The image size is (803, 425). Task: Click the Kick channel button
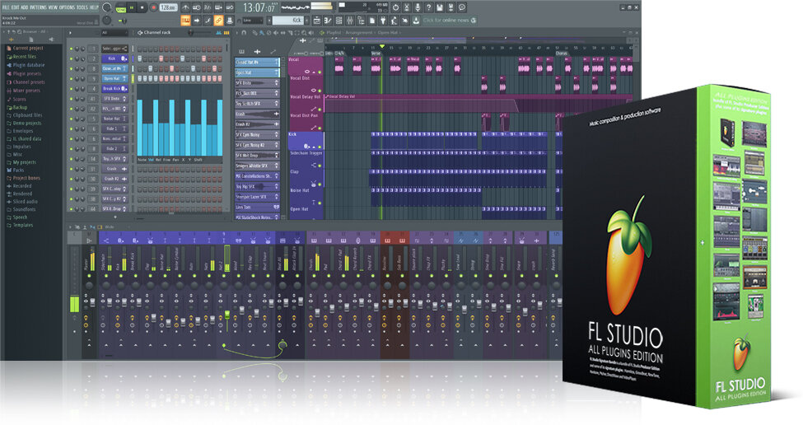click(114, 58)
